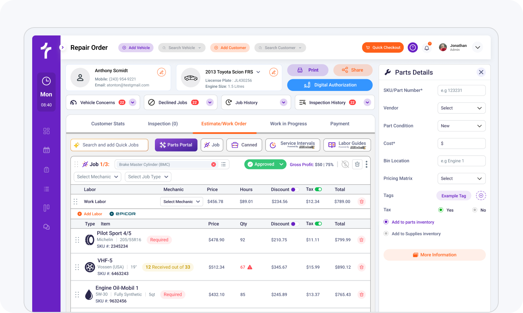This screenshot has width=523, height=313.
Task: Toggle the parts Discount switch
Action: click(295, 224)
